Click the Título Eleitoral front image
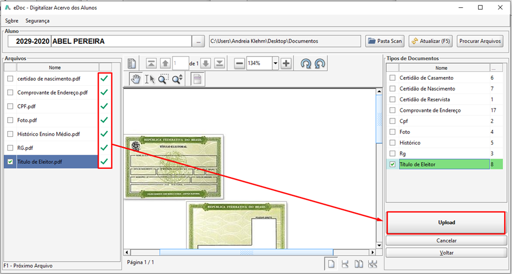The width and height of the screenshot is (512, 274). coord(174,167)
